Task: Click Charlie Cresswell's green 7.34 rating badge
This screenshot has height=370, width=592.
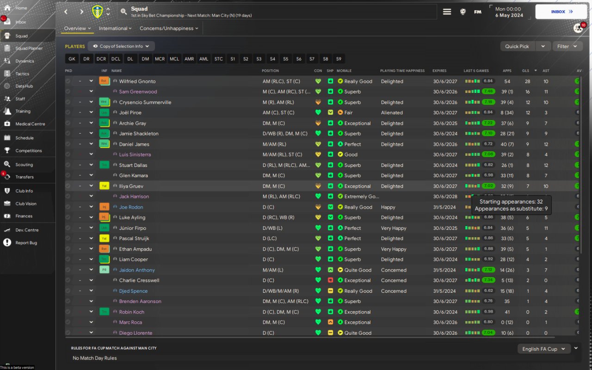Action: tap(488, 280)
